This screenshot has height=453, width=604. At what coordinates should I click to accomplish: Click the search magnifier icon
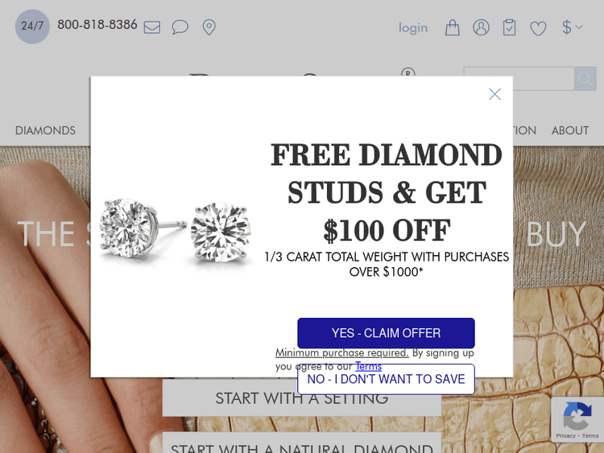(x=585, y=79)
